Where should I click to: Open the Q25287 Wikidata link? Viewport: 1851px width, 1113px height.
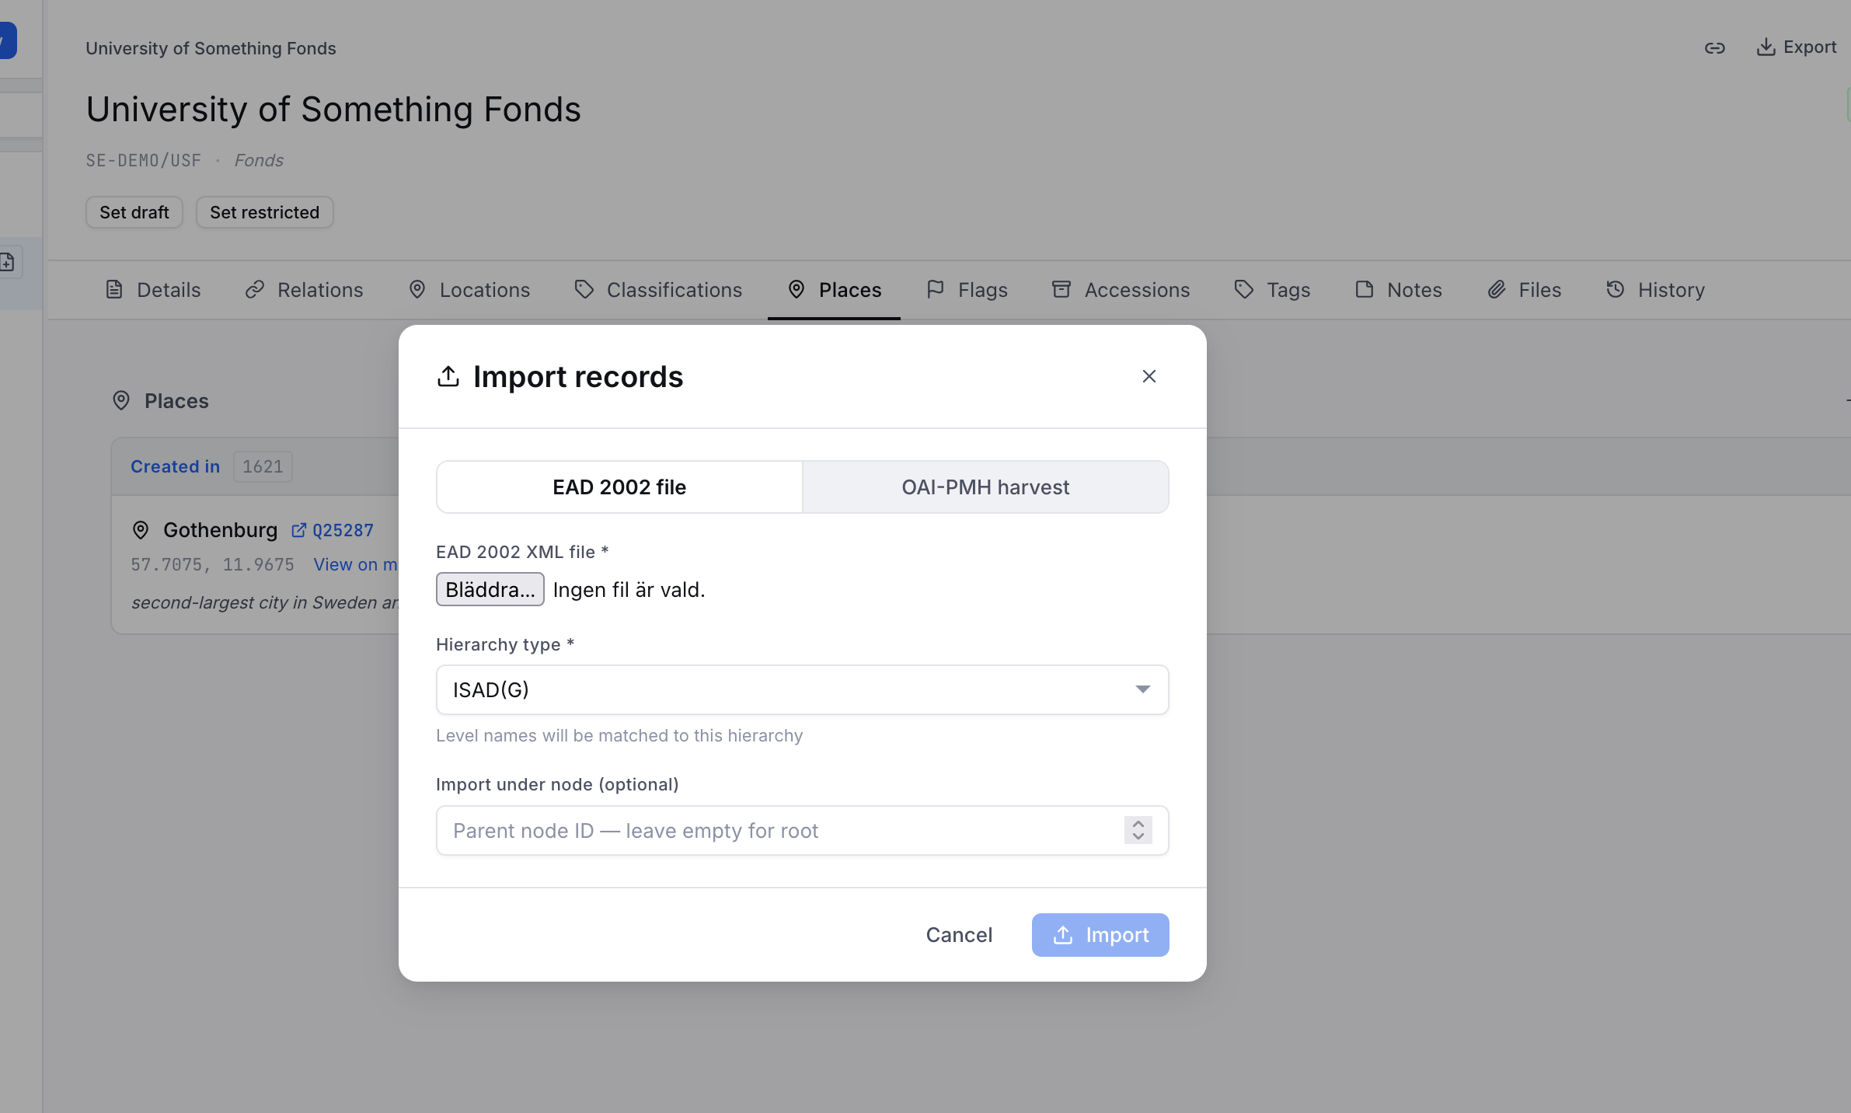[343, 531]
